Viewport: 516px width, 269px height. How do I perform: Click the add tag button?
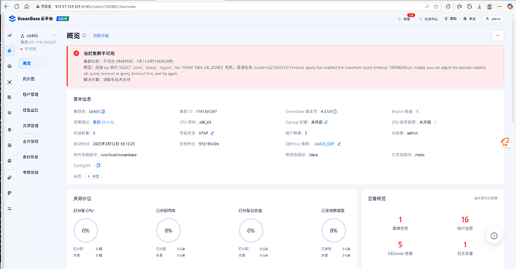point(93,176)
